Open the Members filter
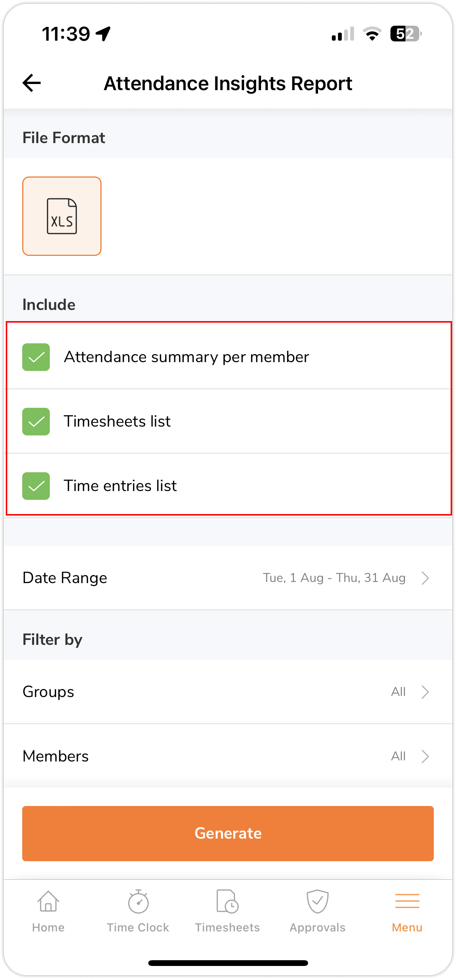 (x=228, y=756)
